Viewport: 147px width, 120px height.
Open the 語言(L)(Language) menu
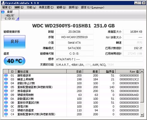92,7
